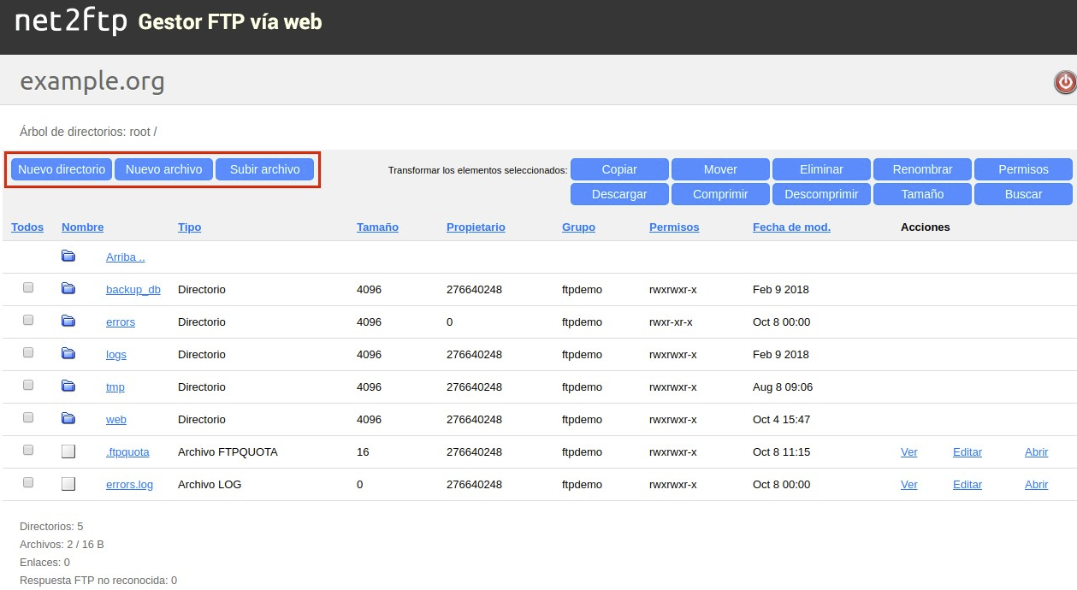
Task: Click the Archivo FTPQUOTA type cell
Action: click(x=228, y=451)
